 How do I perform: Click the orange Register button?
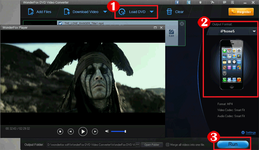click(241, 12)
